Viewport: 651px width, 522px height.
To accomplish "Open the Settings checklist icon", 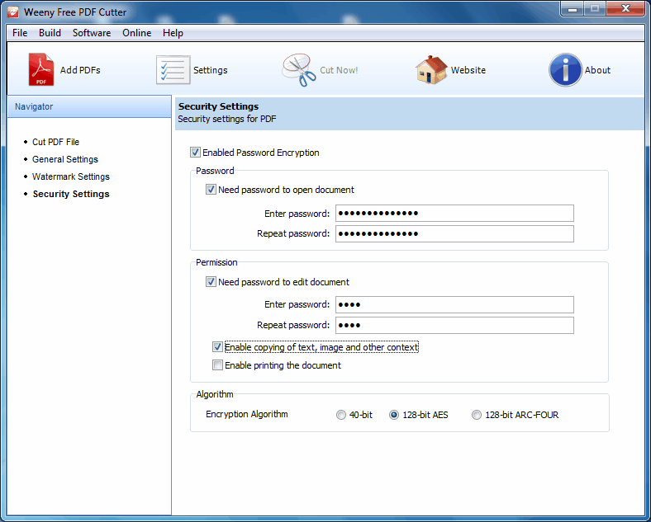I will coord(173,69).
